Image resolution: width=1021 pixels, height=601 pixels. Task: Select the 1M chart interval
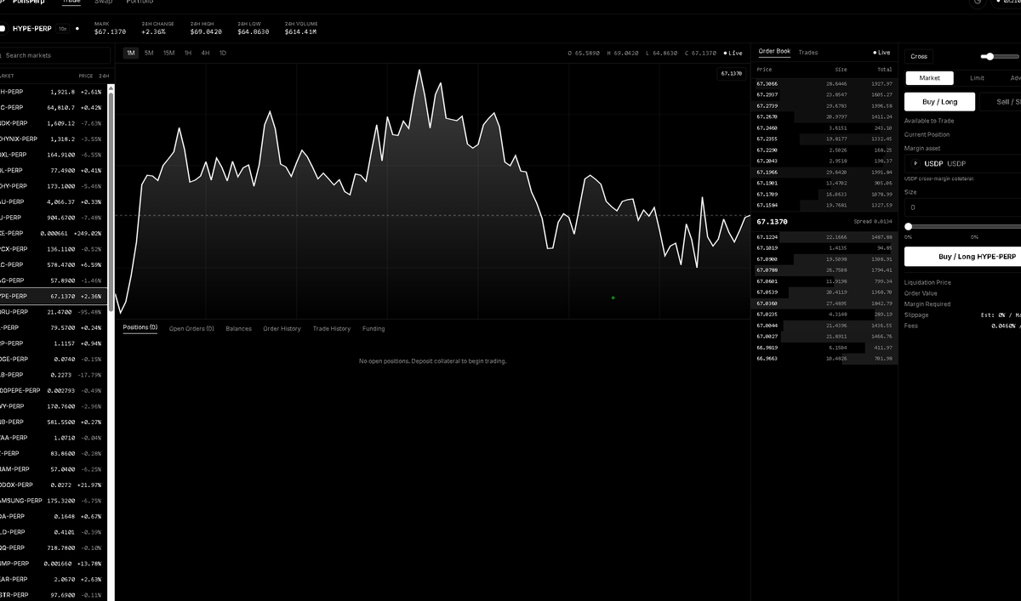130,53
